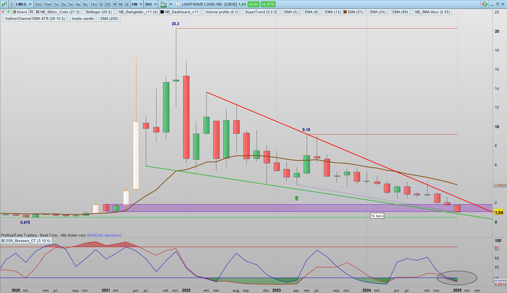The width and height of the screenshot is (507, 293).
Task: Click the 16 bars label on chart
Action: pyautogui.click(x=377, y=216)
